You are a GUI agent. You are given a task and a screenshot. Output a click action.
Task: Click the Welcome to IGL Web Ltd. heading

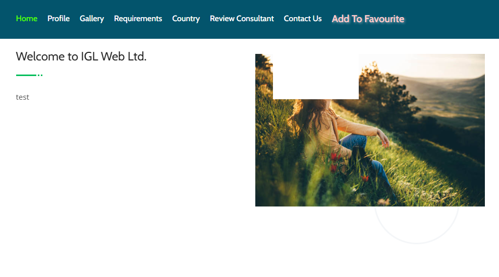(x=81, y=56)
